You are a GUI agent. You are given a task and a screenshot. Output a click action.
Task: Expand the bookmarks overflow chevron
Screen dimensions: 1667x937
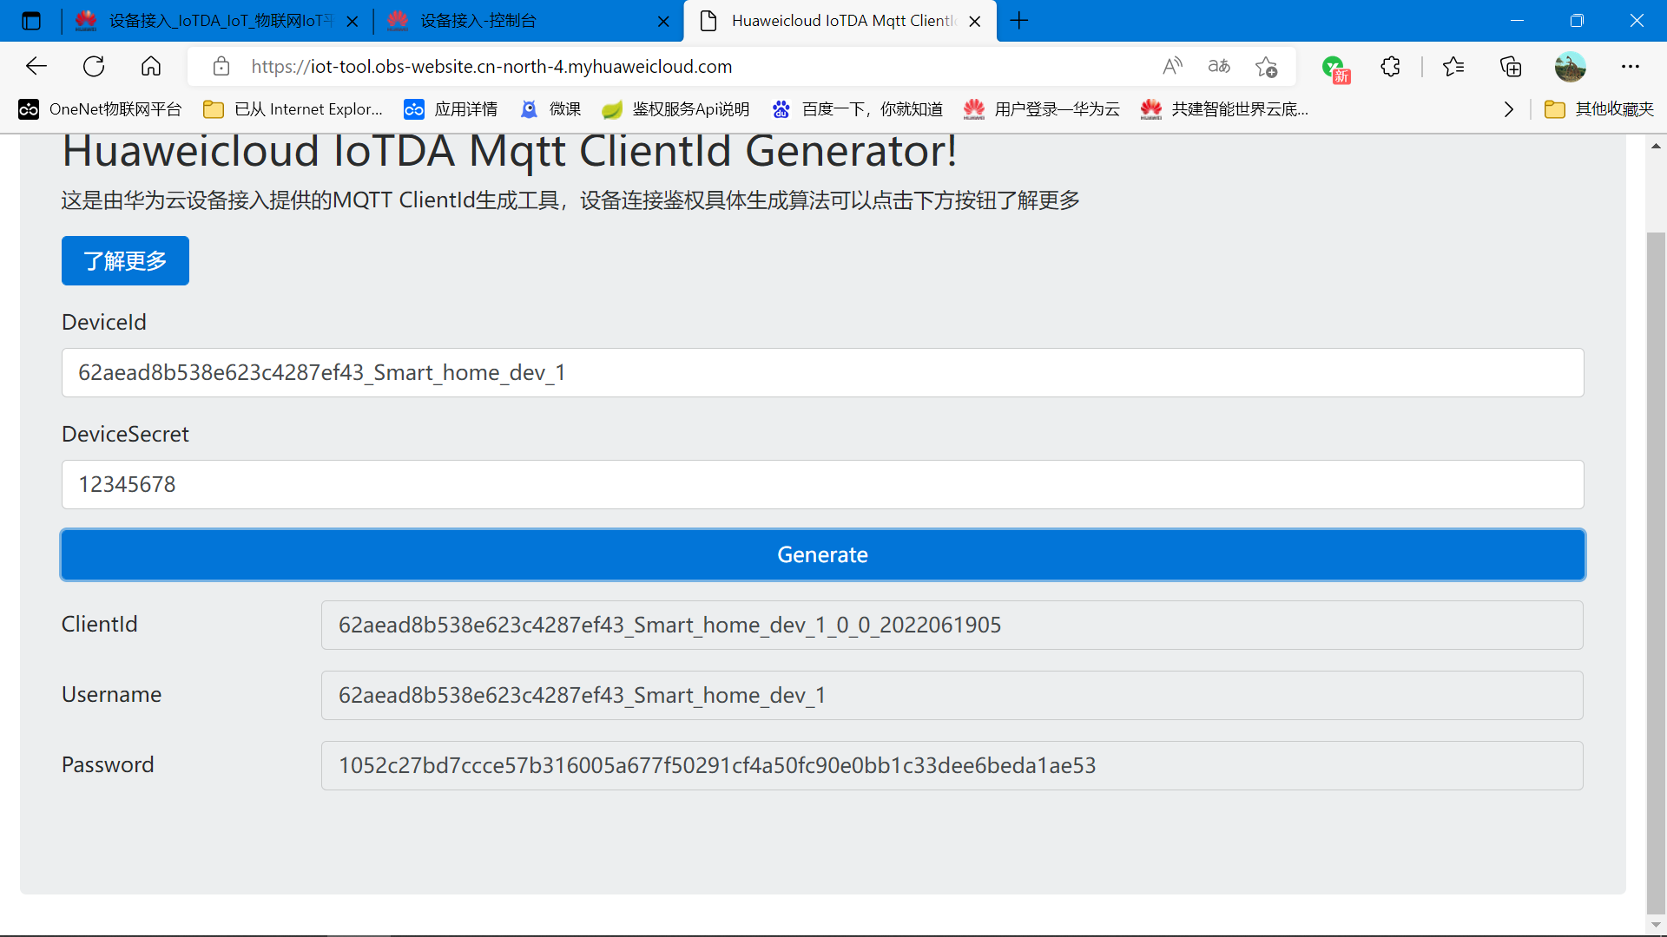coord(1509,109)
